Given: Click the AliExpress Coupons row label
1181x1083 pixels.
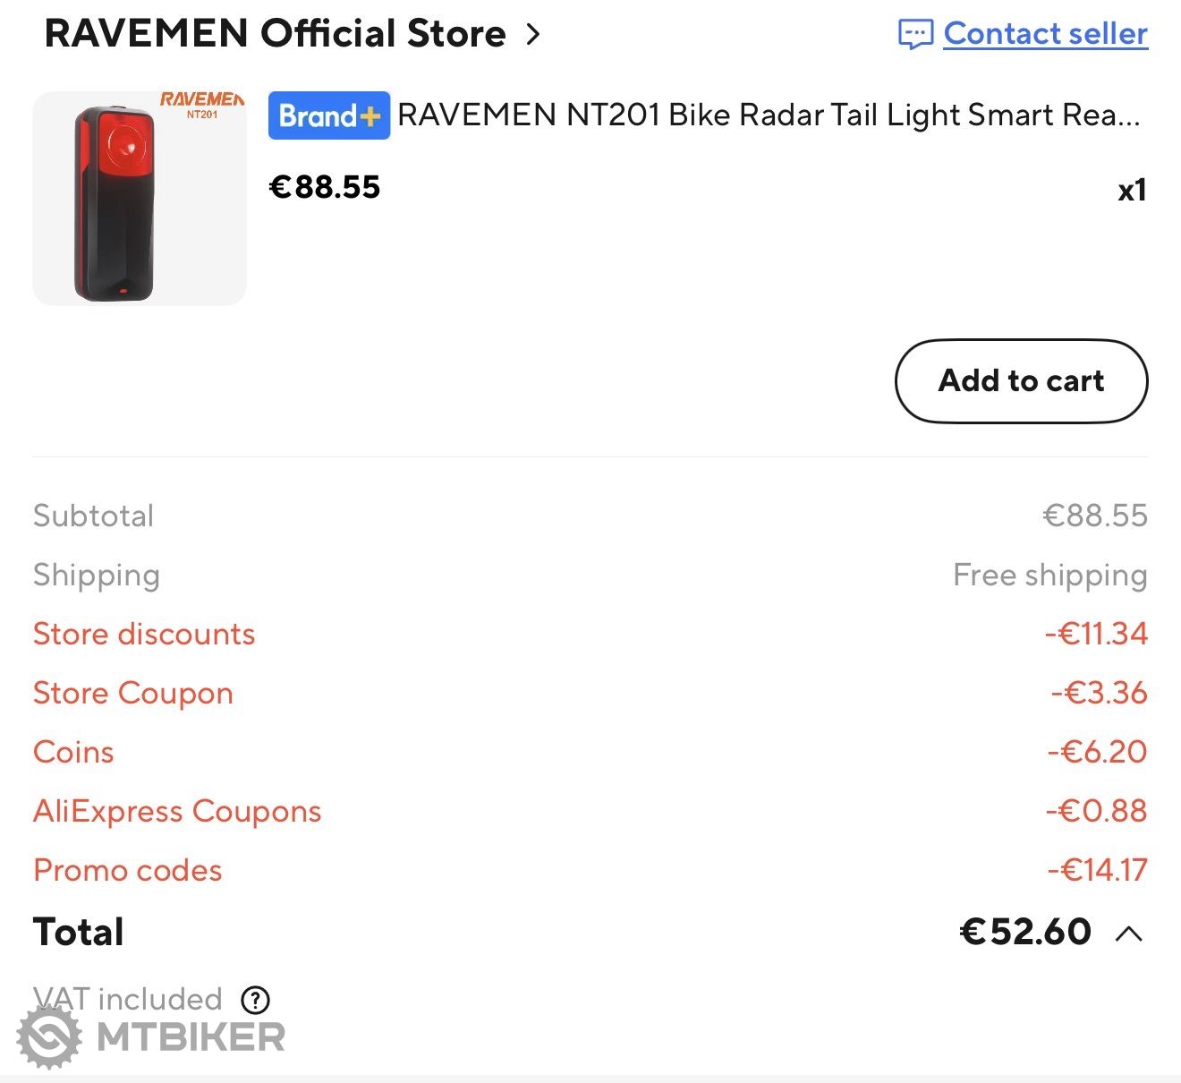Looking at the screenshot, I should click(177, 811).
